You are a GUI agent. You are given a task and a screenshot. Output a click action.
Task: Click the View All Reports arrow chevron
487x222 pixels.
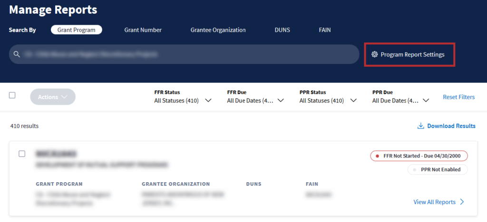point(461,202)
